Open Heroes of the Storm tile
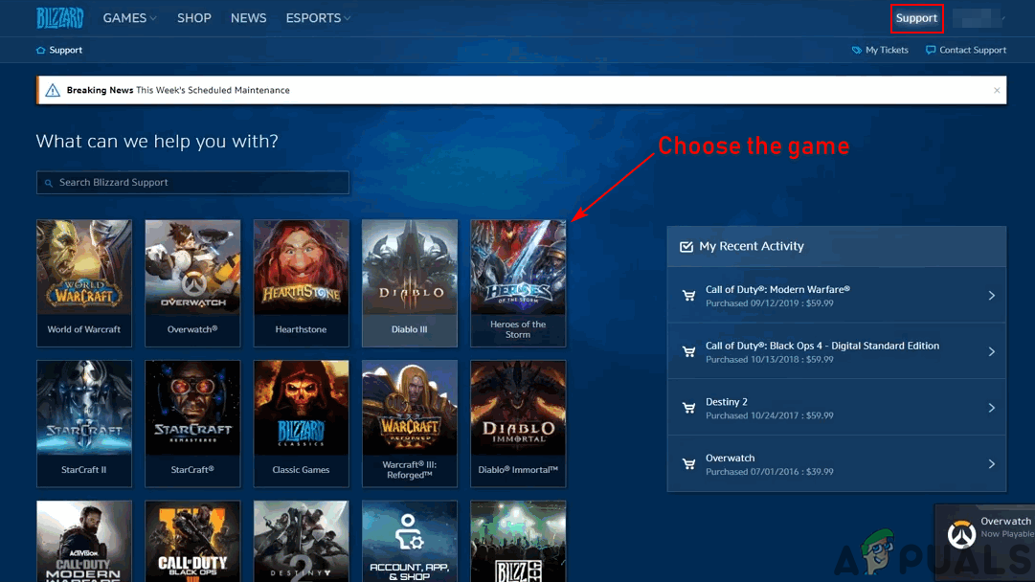Image resolution: width=1035 pixels, height=582 pixels. 518,283
